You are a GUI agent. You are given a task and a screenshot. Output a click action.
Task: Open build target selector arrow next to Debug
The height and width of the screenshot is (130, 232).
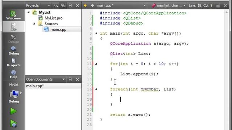(x=21, y=93)
